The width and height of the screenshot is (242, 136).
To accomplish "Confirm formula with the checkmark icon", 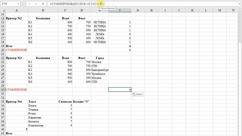I will (x=36, y=4).
